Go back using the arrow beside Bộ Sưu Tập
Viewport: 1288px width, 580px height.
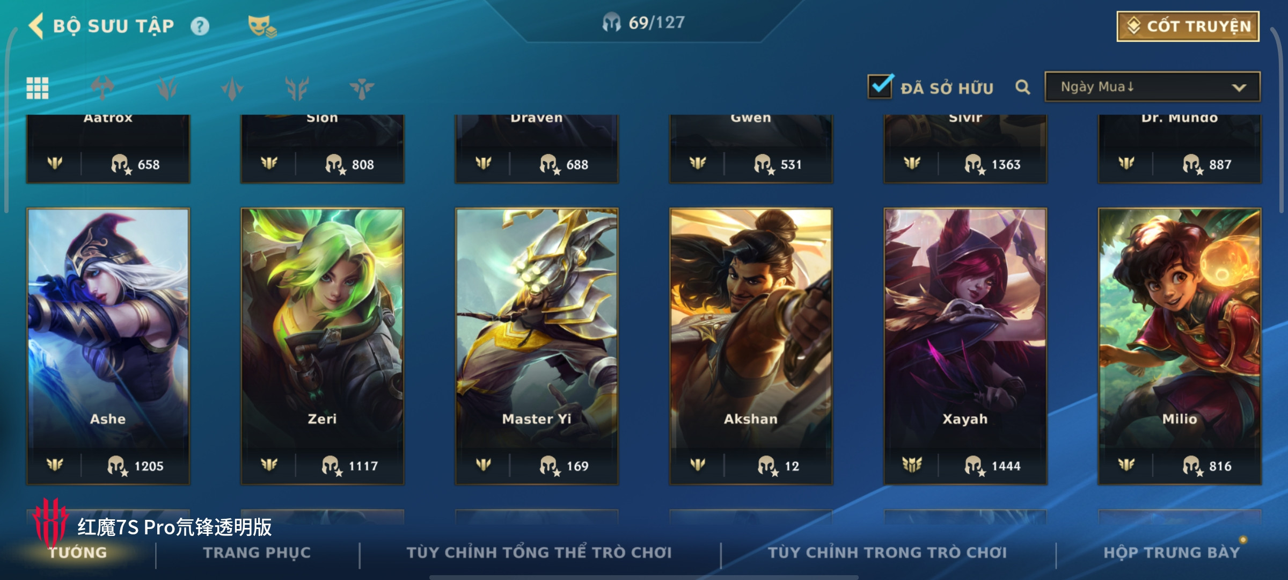[36, 26]
